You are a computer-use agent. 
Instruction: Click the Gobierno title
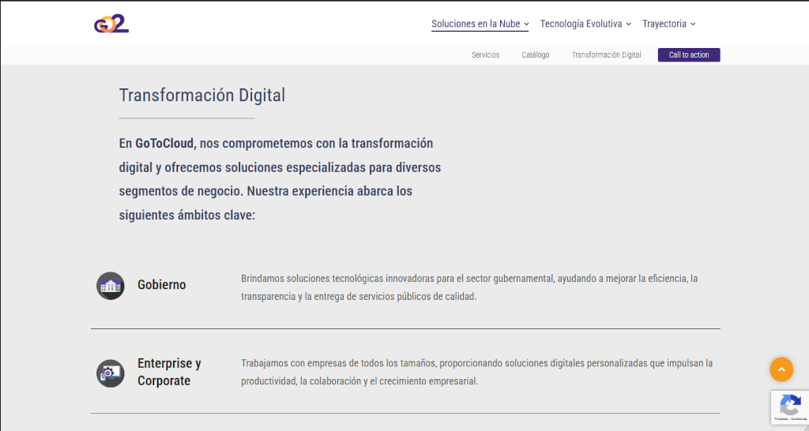[161, 285]
